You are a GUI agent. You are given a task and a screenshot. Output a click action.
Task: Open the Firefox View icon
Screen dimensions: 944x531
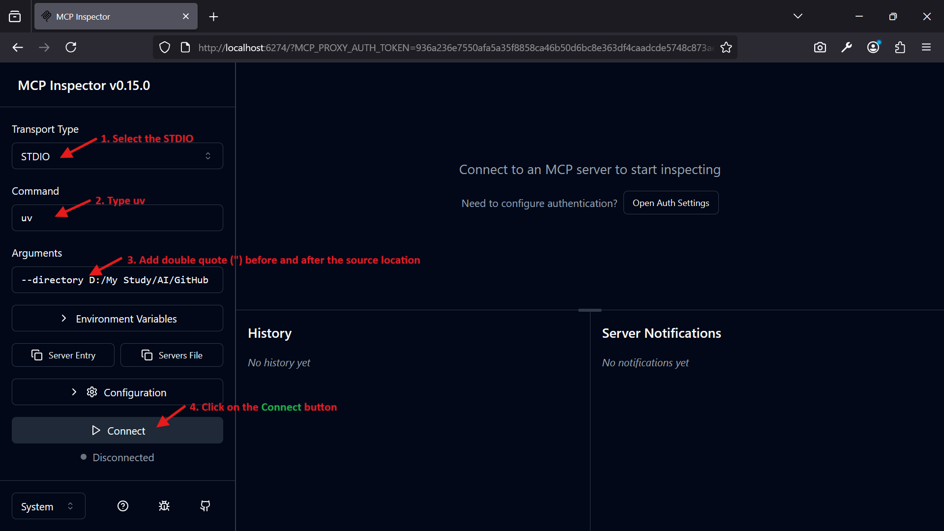[15, 16]
